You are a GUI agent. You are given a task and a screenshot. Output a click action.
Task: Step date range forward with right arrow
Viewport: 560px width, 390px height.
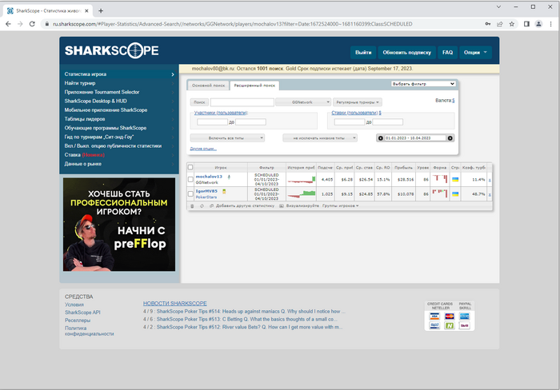point(450,138)
